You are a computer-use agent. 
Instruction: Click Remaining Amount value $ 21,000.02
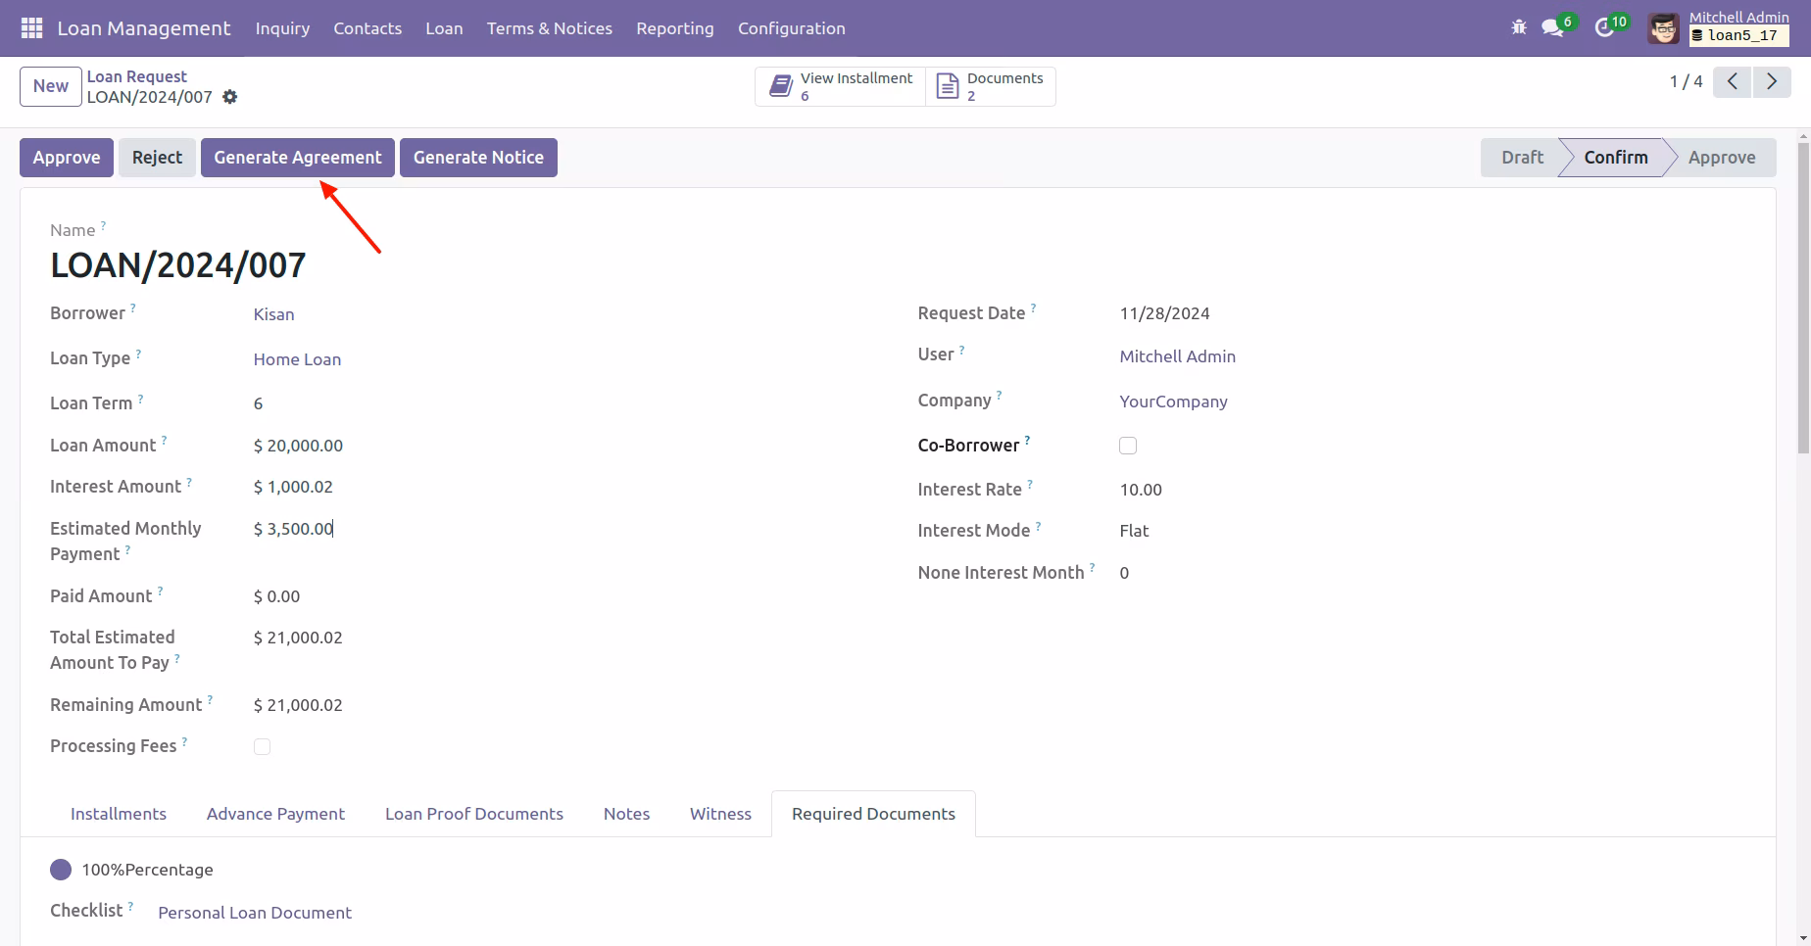click(x=298, y=705)
